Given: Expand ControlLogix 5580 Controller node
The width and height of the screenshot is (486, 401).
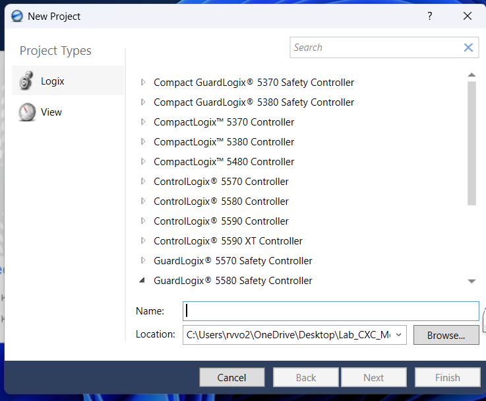Looking at the screenshot, I should point(143,201).
